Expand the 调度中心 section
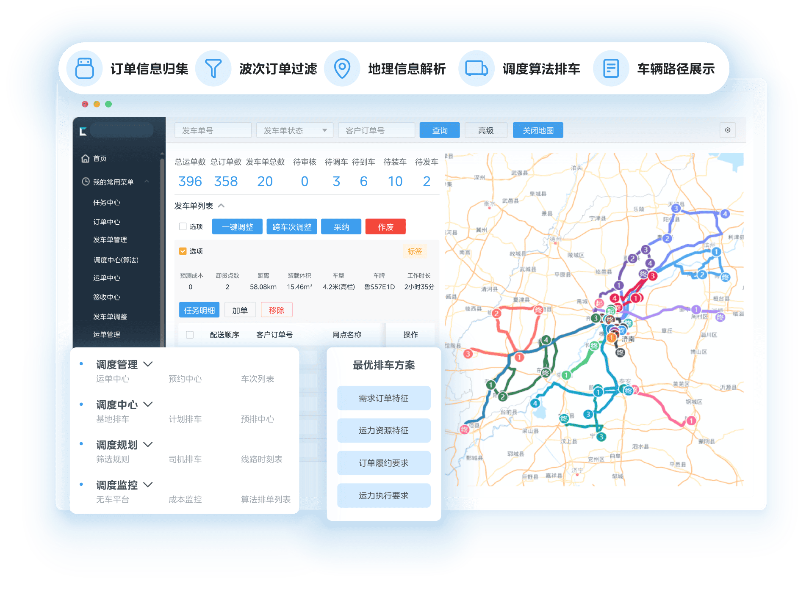809x589 pixels. (148, 404)
